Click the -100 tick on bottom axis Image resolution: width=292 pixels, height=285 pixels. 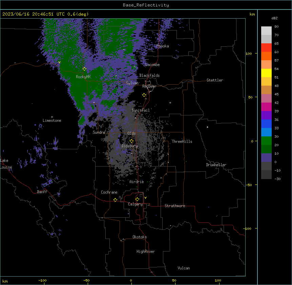(x=42, y=281)
